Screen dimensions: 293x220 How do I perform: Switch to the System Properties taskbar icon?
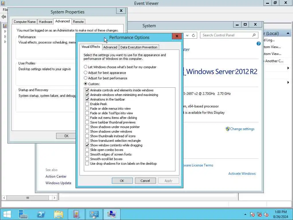(x=112, y=214)
